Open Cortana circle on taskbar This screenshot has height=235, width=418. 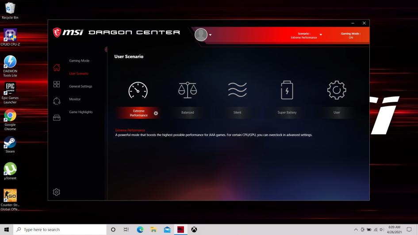(113, 230)
